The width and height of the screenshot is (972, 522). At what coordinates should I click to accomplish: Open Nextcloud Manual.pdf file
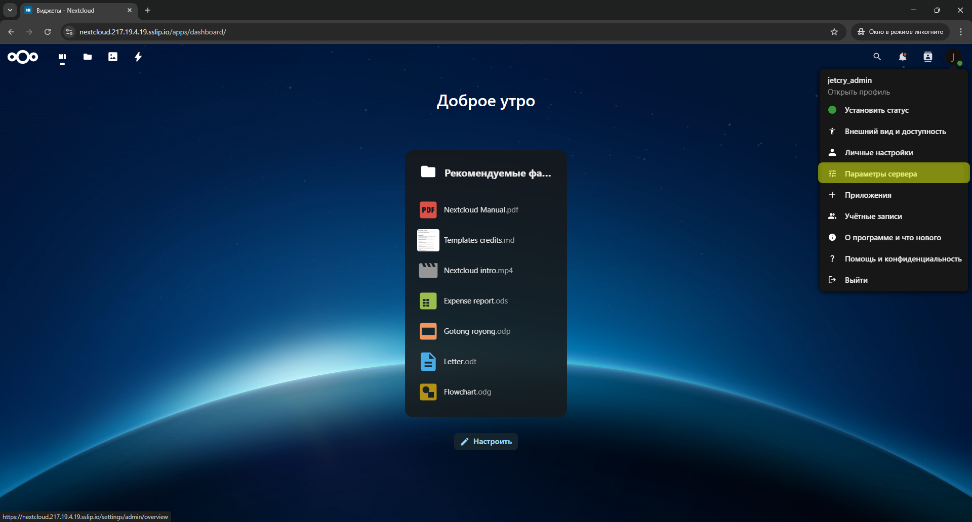click(x=486, y=210)
